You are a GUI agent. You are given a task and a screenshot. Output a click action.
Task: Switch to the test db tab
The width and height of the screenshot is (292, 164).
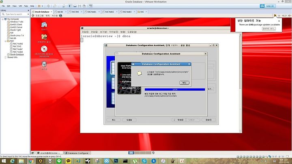pyautogui.click(x=60, y=12)
